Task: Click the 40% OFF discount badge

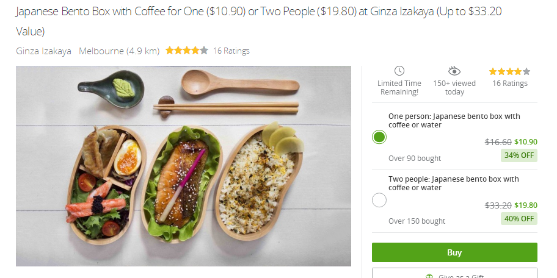Action: coord(519,218)
